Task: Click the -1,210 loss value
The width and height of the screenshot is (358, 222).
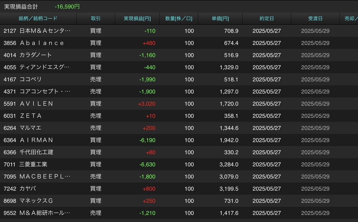Action: pos(147,213)
